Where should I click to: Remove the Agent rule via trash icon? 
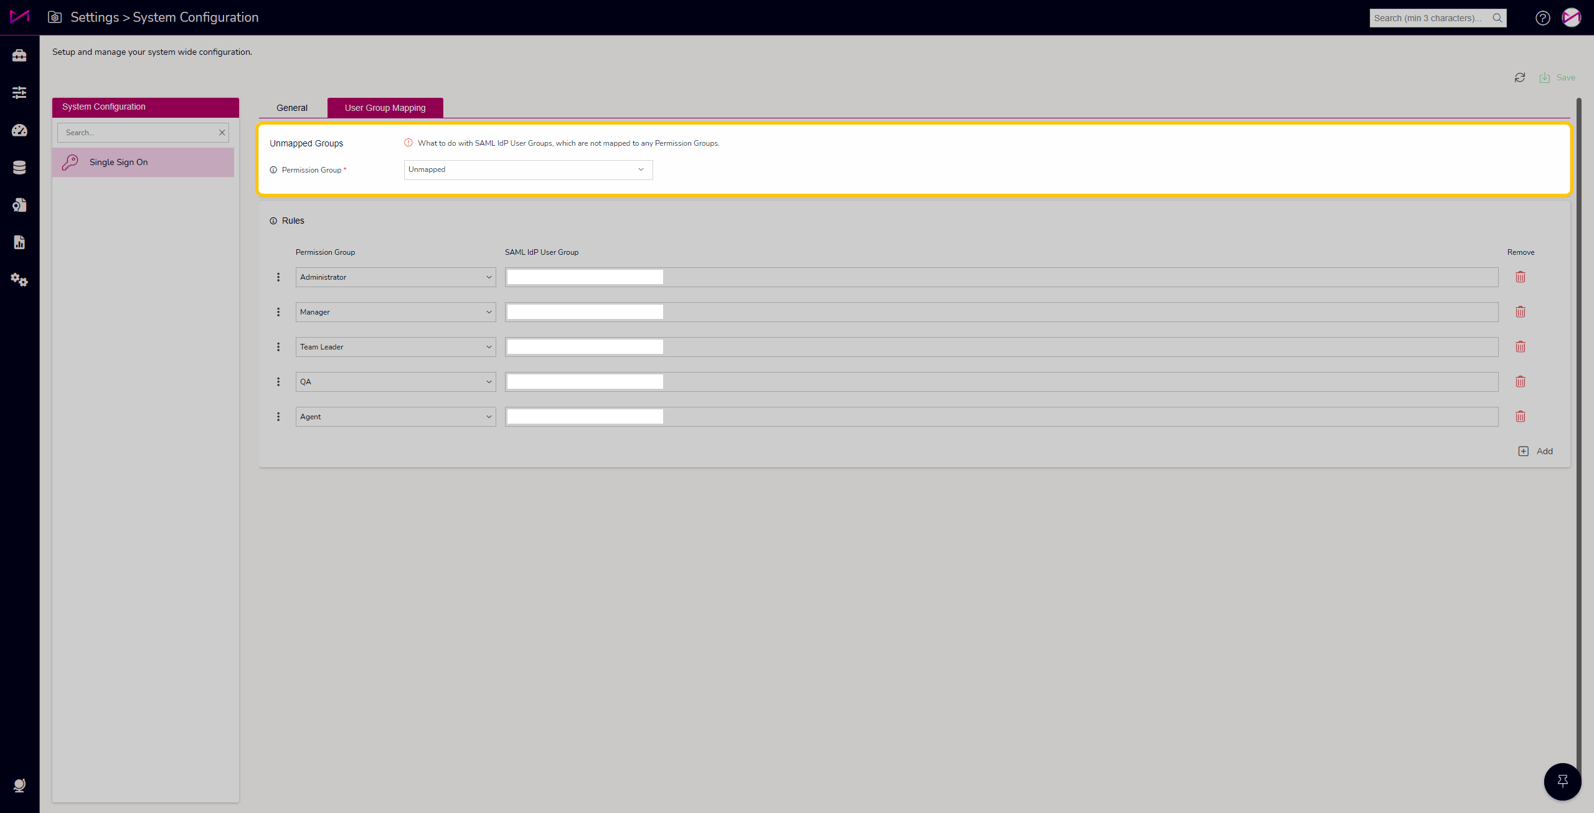tap(1521, 417)
